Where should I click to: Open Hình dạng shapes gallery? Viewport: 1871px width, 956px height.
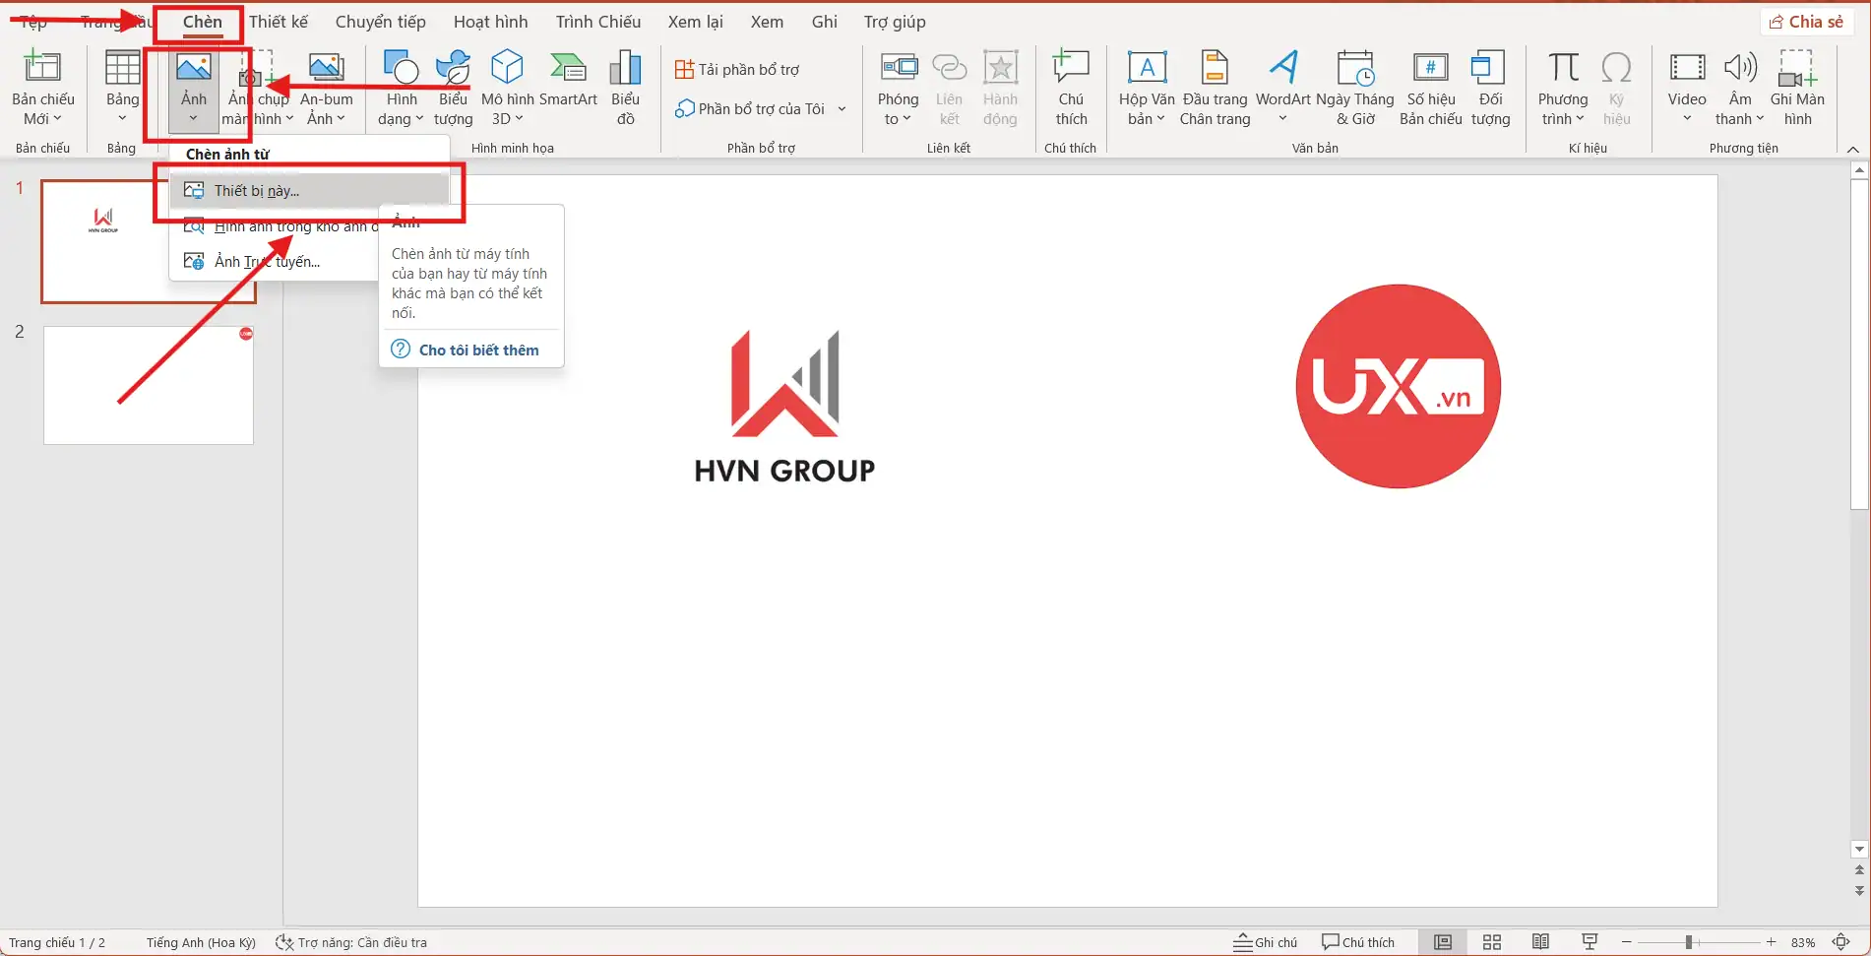tap(401, 87)
